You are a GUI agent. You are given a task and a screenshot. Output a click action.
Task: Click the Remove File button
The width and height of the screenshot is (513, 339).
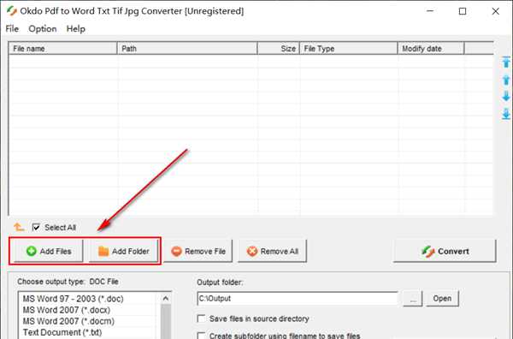click(198, 251)
